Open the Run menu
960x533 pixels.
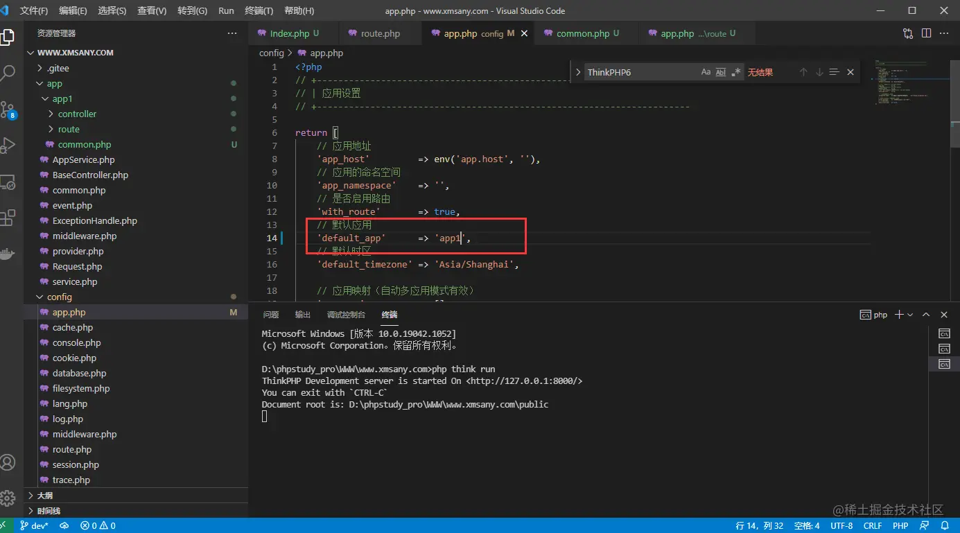click(x=226, y=11)
